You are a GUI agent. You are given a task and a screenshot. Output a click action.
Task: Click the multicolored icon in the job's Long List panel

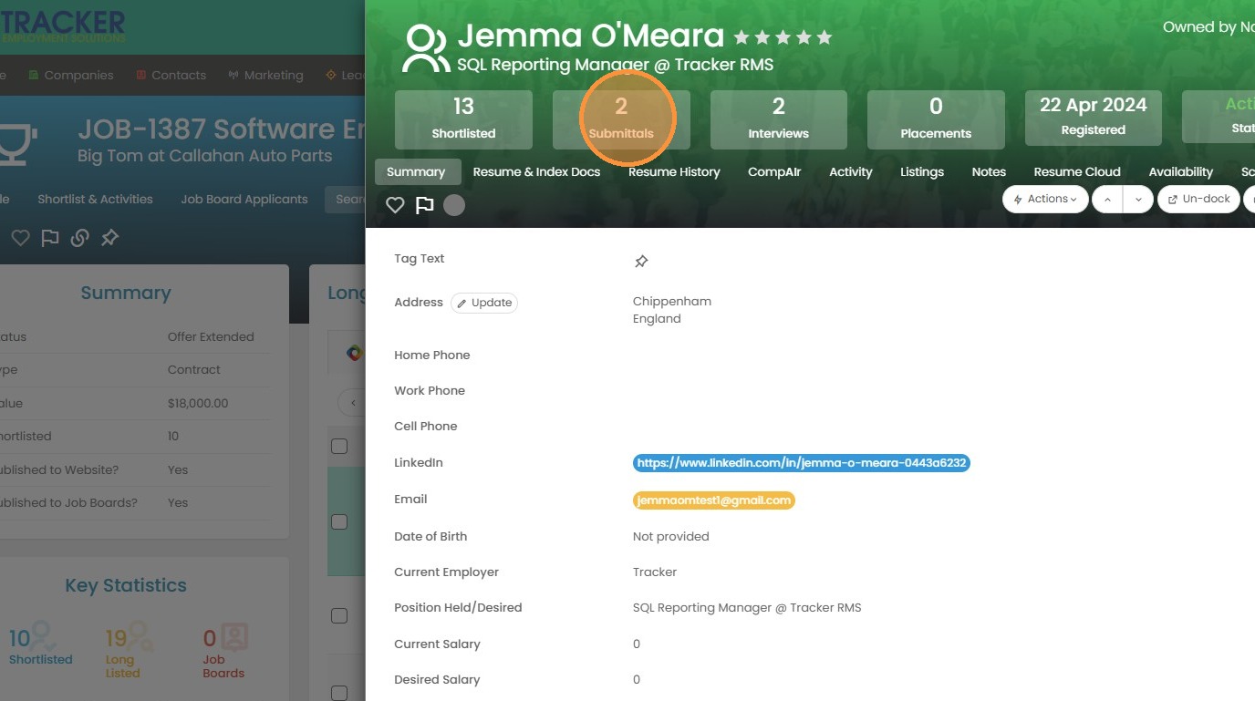[x=355, y=353]
